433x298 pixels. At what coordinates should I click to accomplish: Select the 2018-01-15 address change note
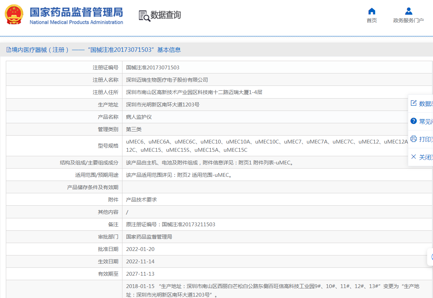tap(273, 290)
